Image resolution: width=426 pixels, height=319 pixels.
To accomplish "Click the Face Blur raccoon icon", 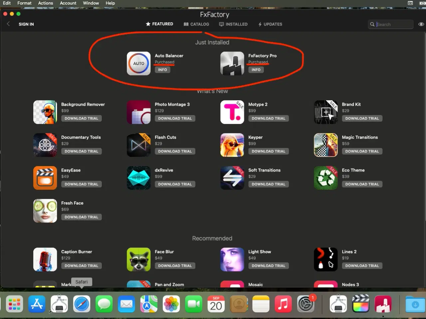I will 138,259.
